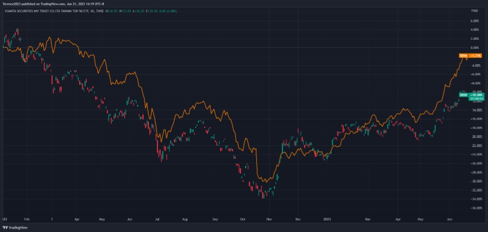
Task: Click the Nov label on the time axis
Action: click(x=269, y=219)
